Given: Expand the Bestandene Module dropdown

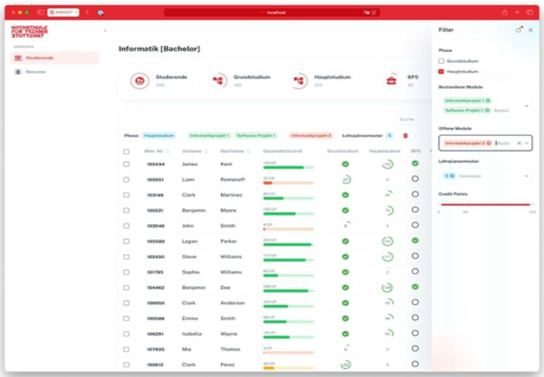Looking at the screenshot, I should pos(526,106).
